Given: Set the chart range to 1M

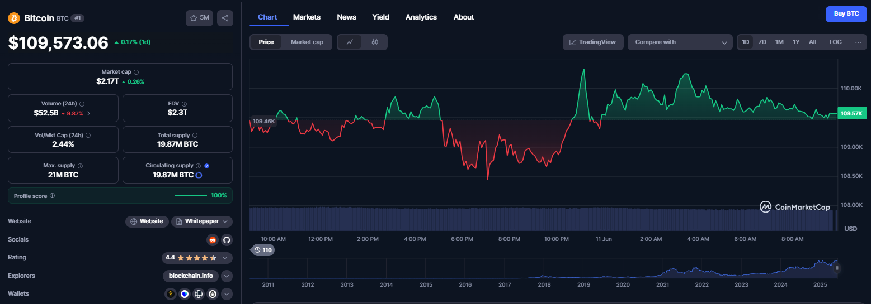Looking at the screenshot, I should (x=779, y=42).
